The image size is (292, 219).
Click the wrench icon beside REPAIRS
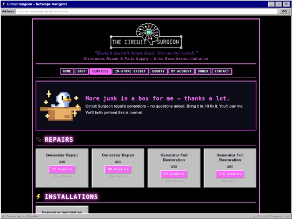(38, 140)
